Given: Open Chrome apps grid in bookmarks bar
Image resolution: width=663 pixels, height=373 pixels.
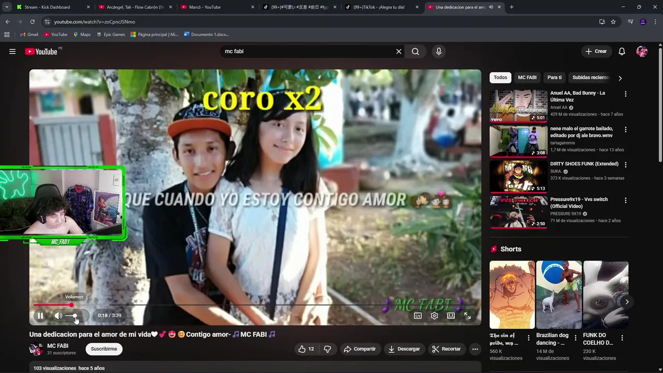Looking at the screenshot, I should (x=7, y=35).
